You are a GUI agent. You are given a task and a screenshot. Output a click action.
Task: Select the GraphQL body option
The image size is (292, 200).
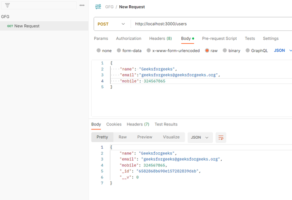tap(248, 51)
